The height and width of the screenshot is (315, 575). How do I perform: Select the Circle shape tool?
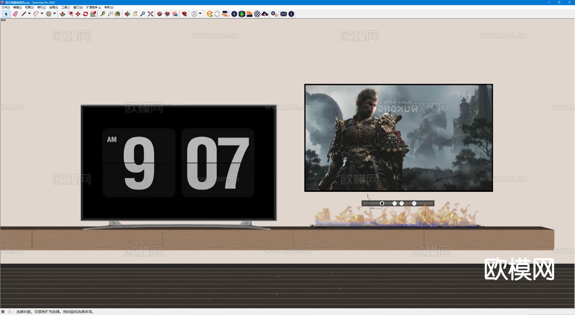click(49, 14)
